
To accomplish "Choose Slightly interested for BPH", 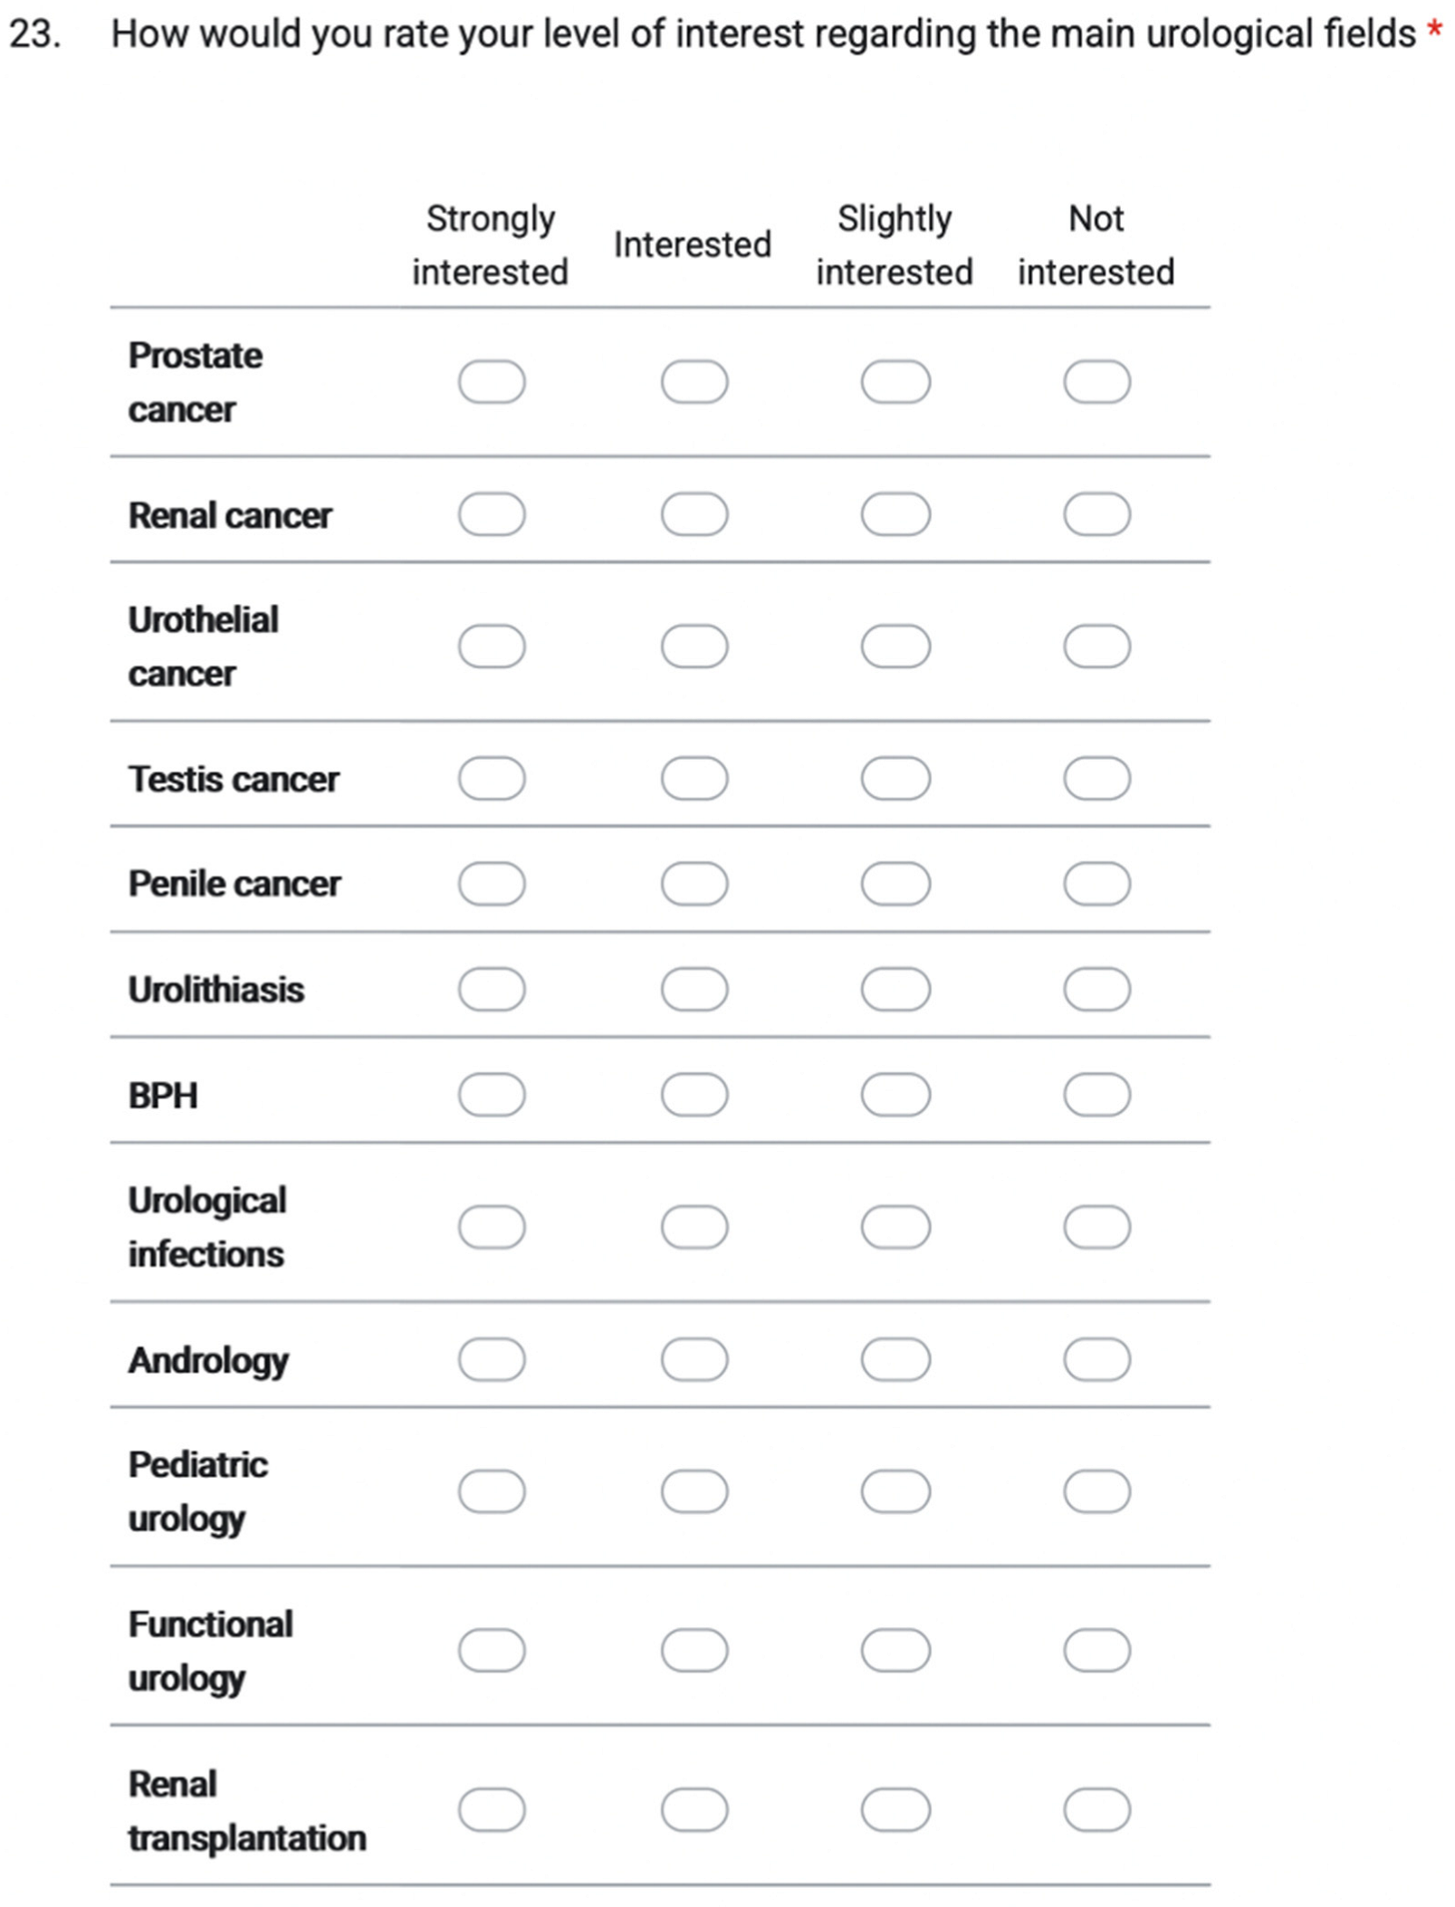I will point(895,1095).
